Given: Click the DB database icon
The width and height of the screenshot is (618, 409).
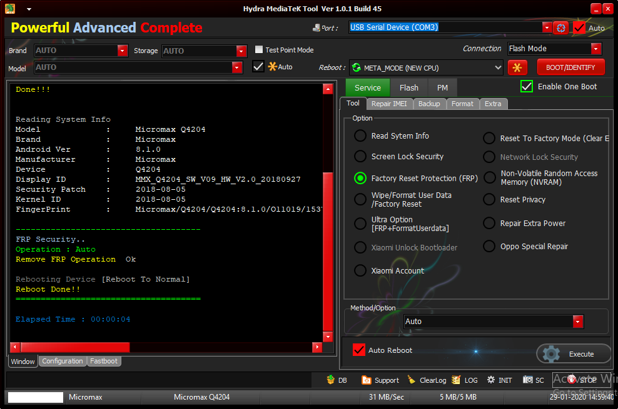Looking at the screenshot, I should (x=331, y=380).
